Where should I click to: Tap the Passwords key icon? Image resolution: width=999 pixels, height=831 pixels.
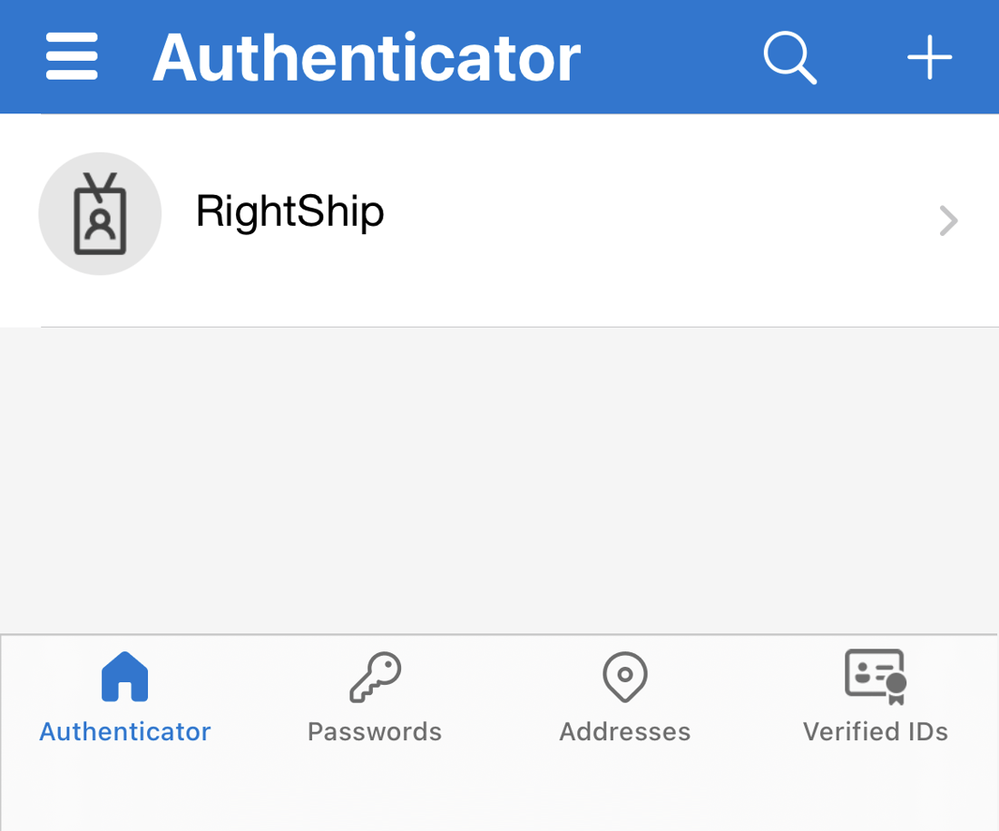pos(374,675)
